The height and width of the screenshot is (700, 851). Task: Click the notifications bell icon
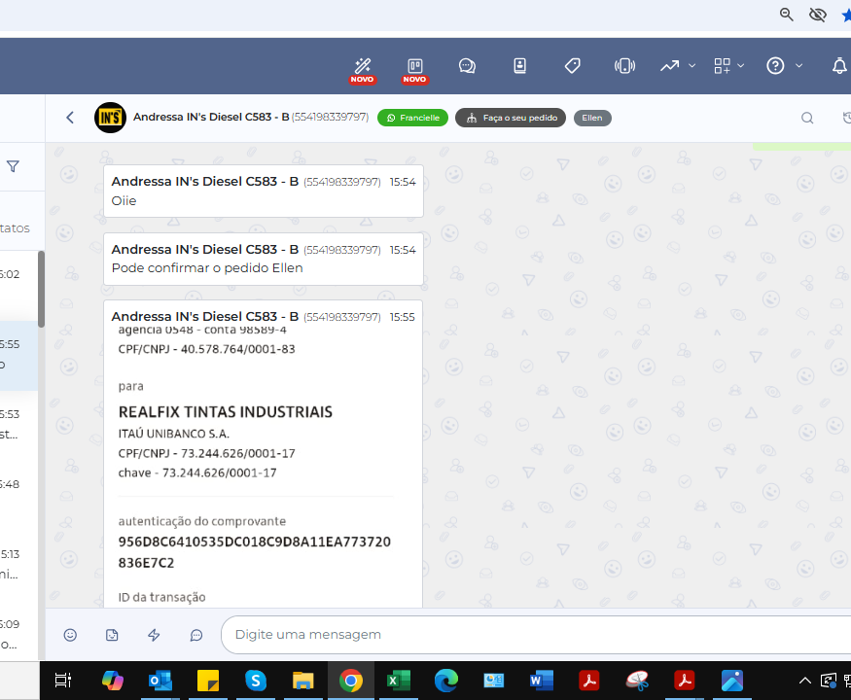click(839, 66)
